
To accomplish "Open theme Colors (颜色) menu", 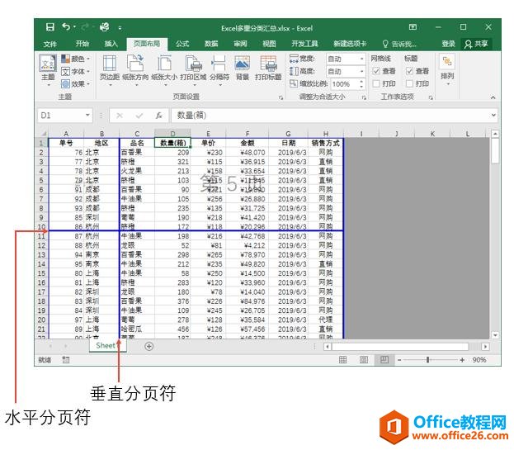I will tap(76, 59).
